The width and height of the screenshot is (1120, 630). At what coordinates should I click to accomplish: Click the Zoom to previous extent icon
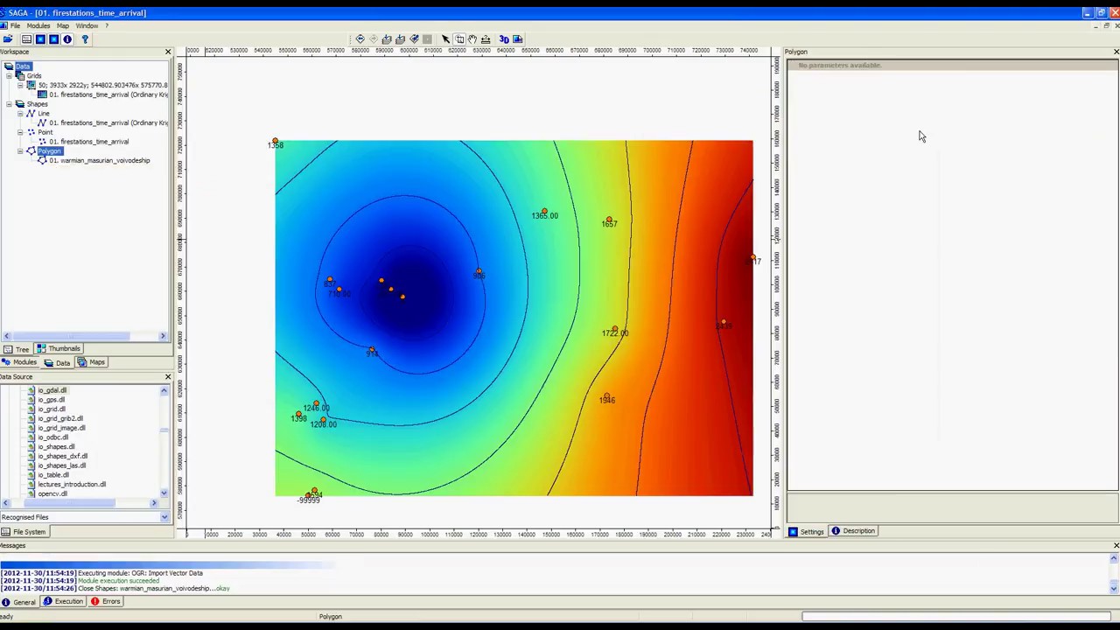click(x=360, y=39)
